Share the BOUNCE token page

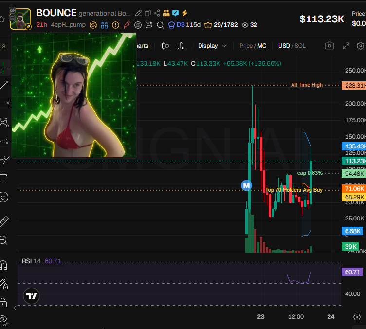[157, 13]
